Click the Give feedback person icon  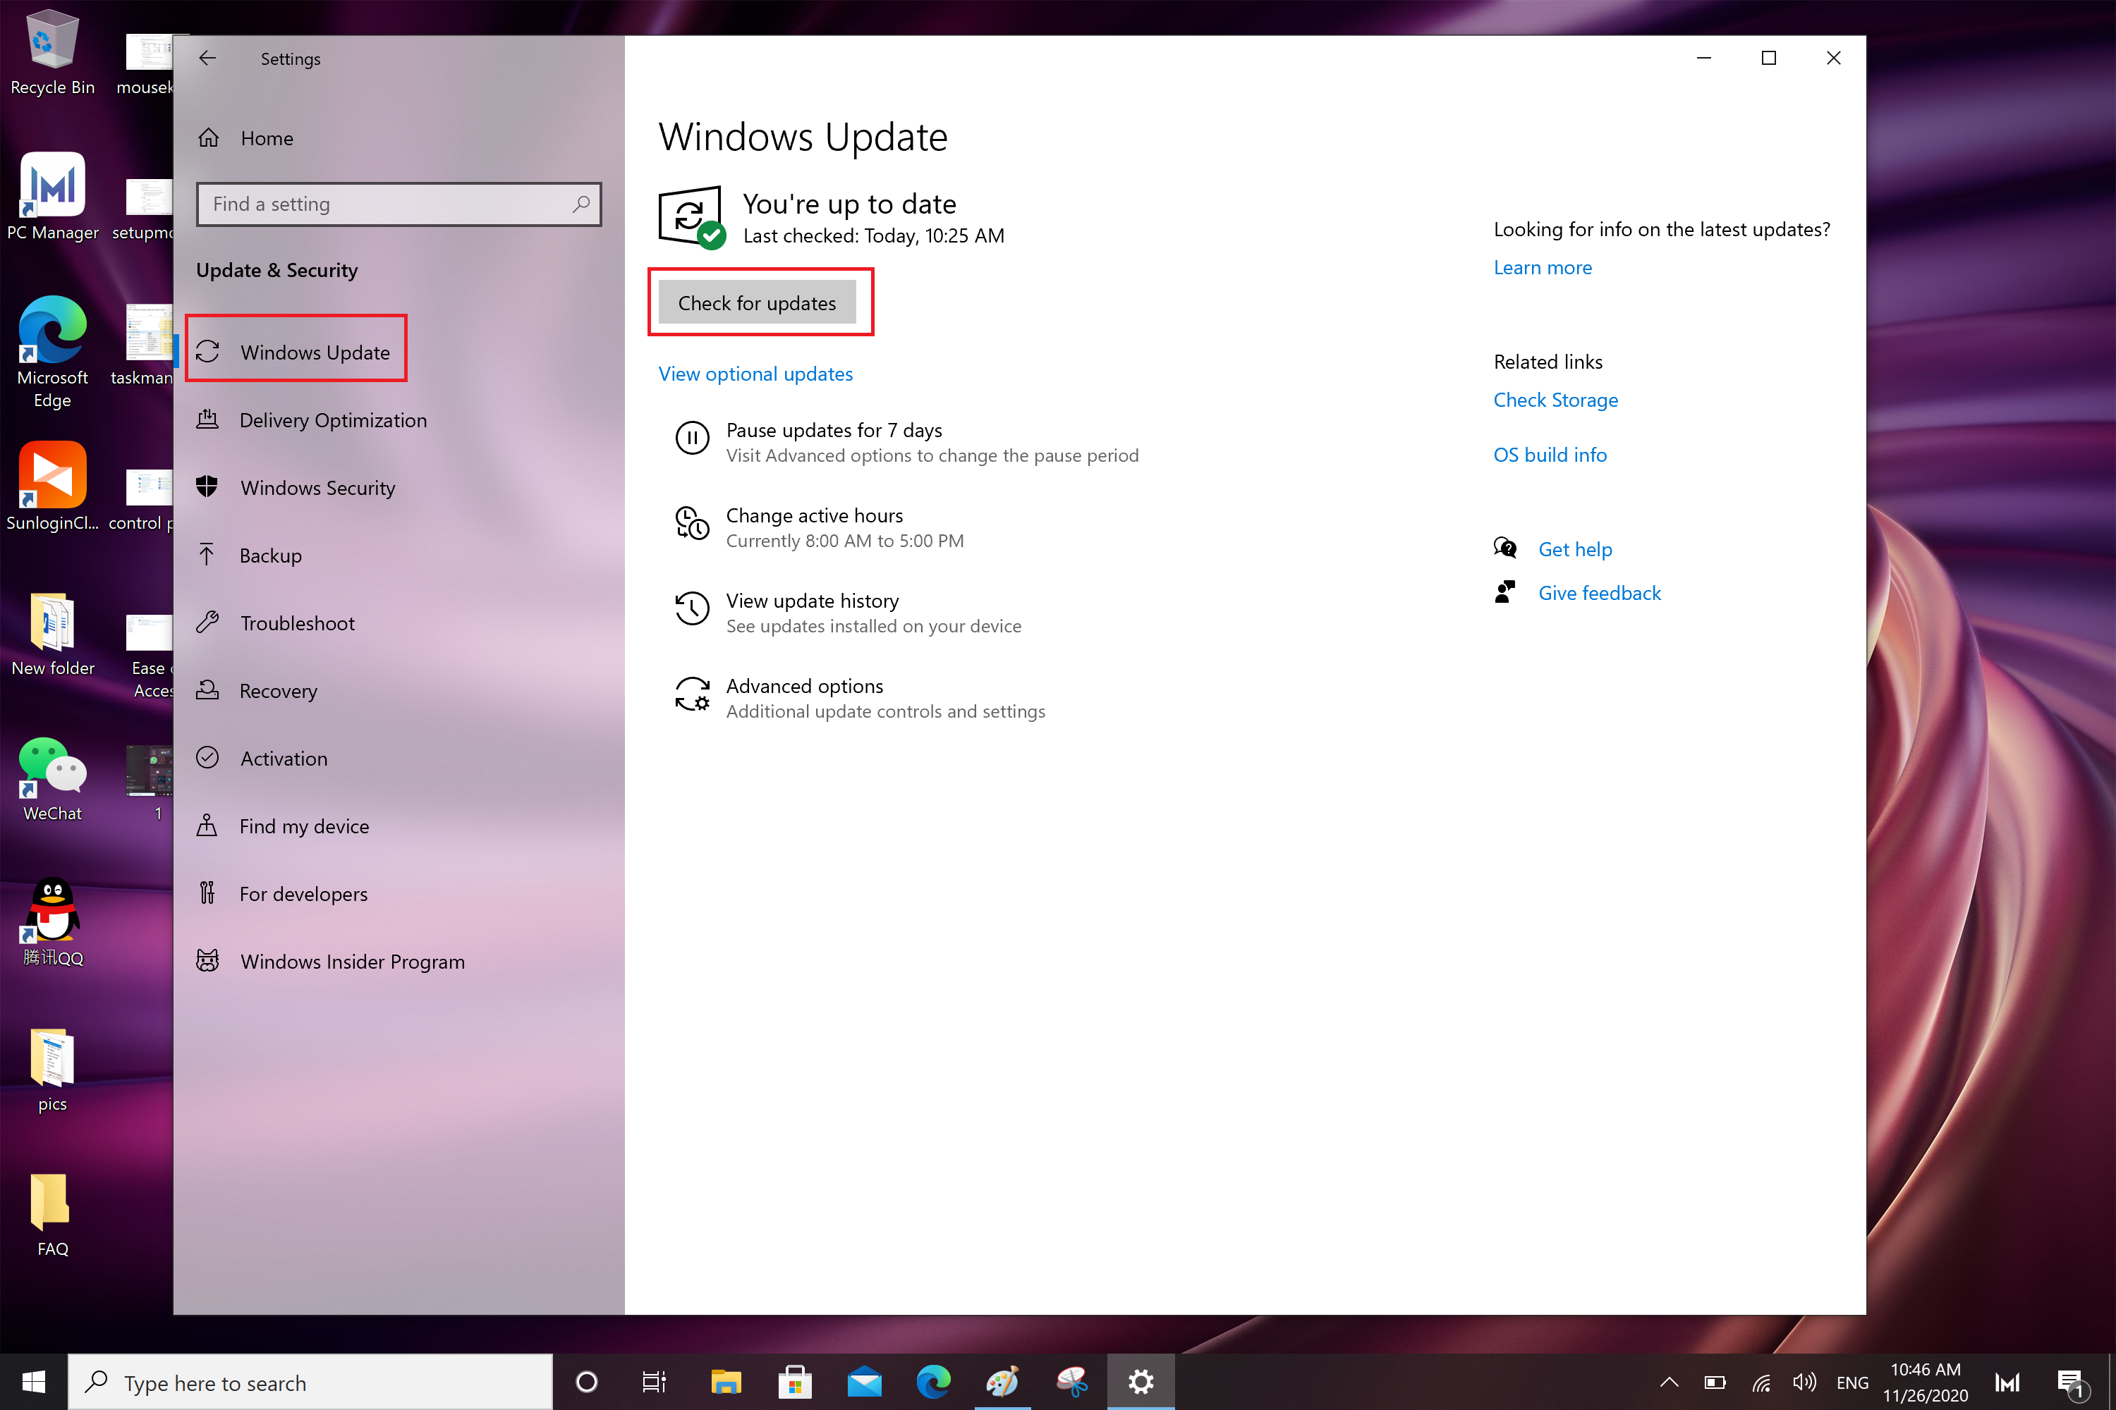click(x=1504, y=591)
